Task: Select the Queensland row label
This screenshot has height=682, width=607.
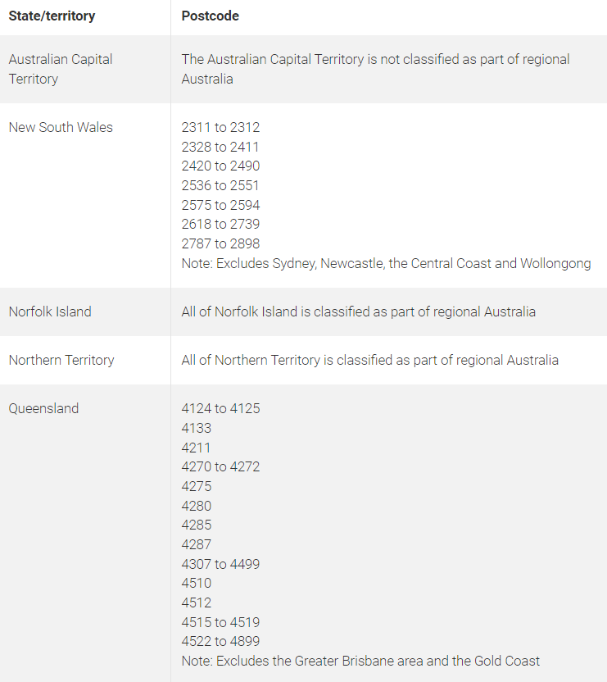Action: coord(43,408)
